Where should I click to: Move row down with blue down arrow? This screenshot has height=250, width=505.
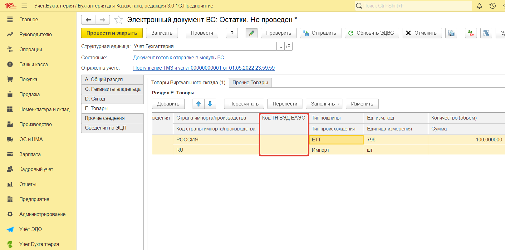210,104
